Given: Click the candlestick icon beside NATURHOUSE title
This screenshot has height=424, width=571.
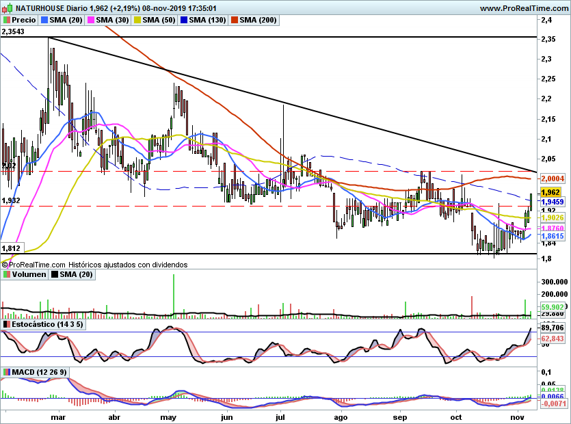Looking at the screenshot, I should [7, 8].
